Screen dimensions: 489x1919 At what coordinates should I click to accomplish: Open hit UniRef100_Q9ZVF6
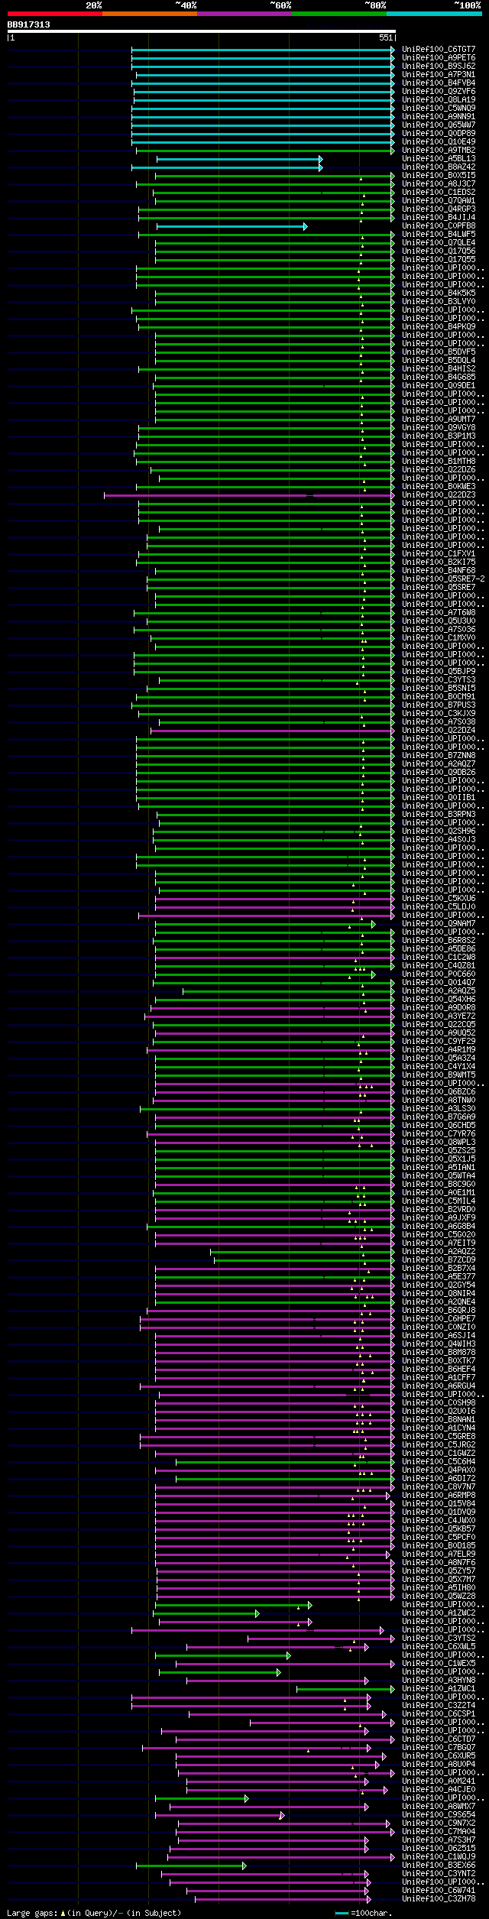pos(439,92)
